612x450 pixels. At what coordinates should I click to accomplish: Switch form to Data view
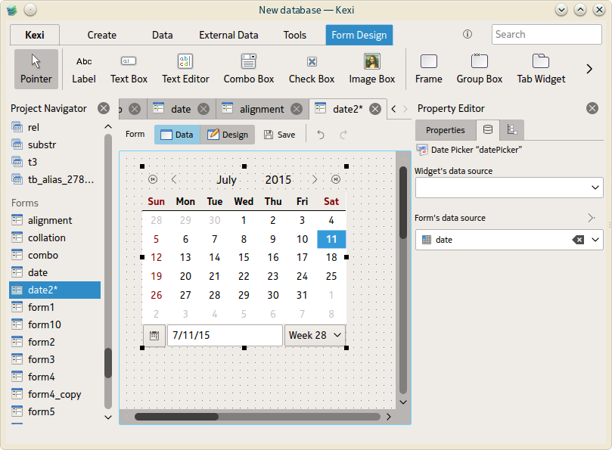click(177, 135)
